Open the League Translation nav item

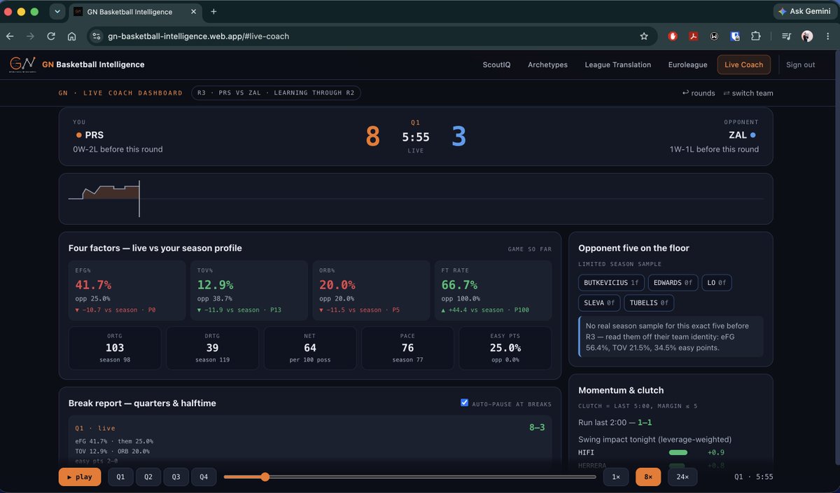click(x=617, y=64)
